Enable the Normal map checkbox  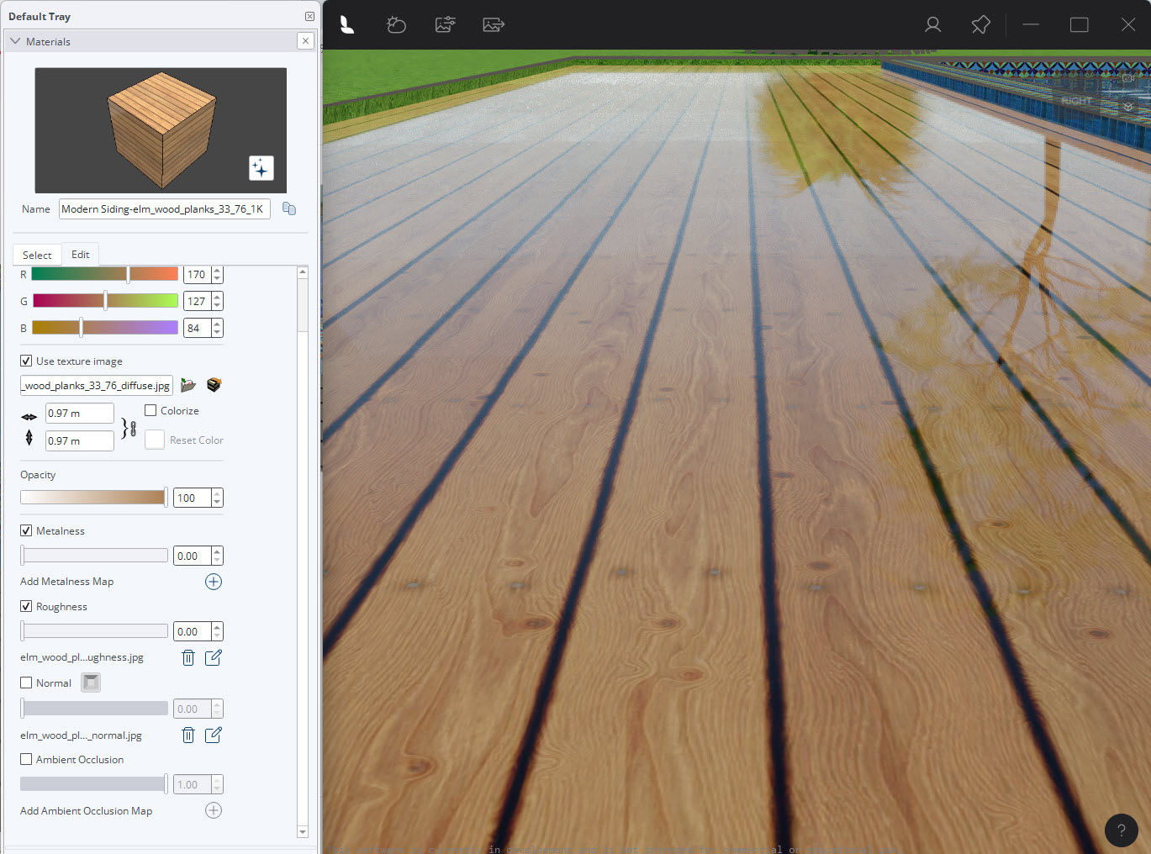(25, 683)
